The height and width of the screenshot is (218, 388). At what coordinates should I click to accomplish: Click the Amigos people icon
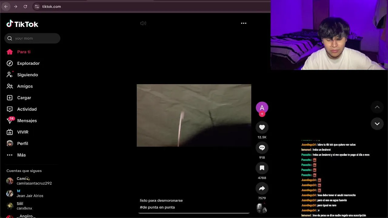(x=10, y=86)
